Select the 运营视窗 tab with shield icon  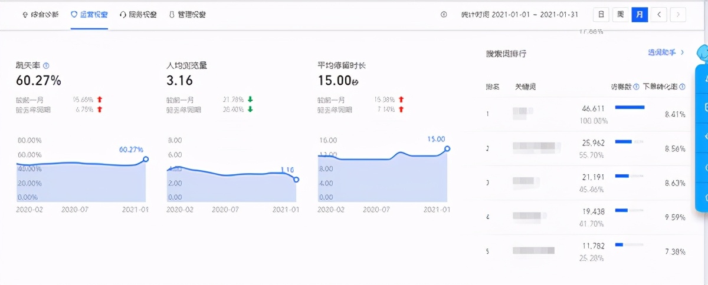[x=89, y=15]
